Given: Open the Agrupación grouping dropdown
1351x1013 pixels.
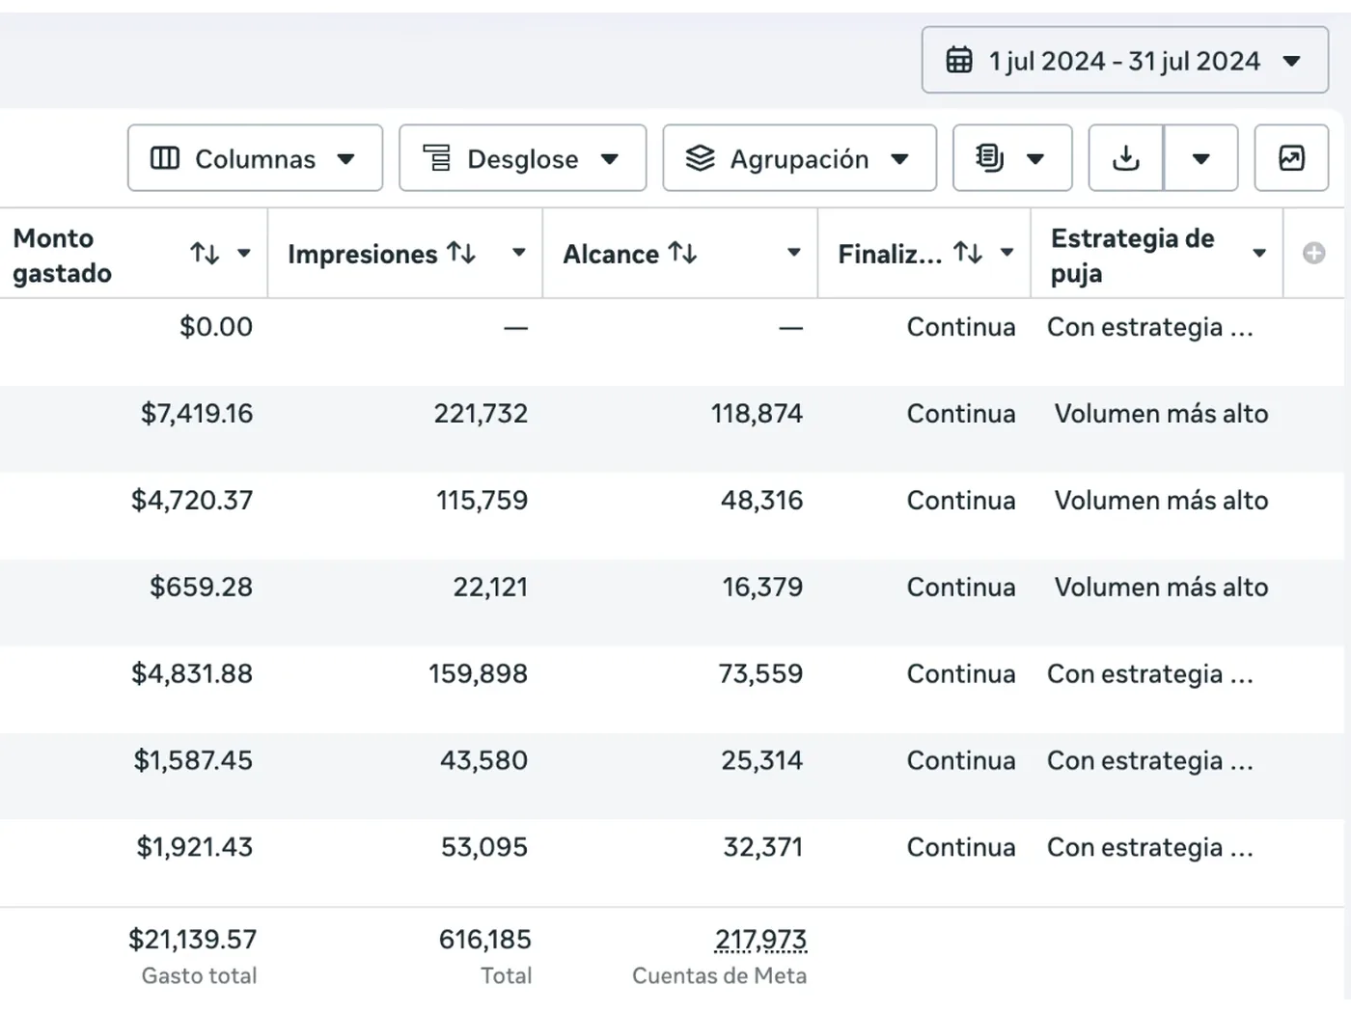Looking at the screenshot, I should coord(799,158).
